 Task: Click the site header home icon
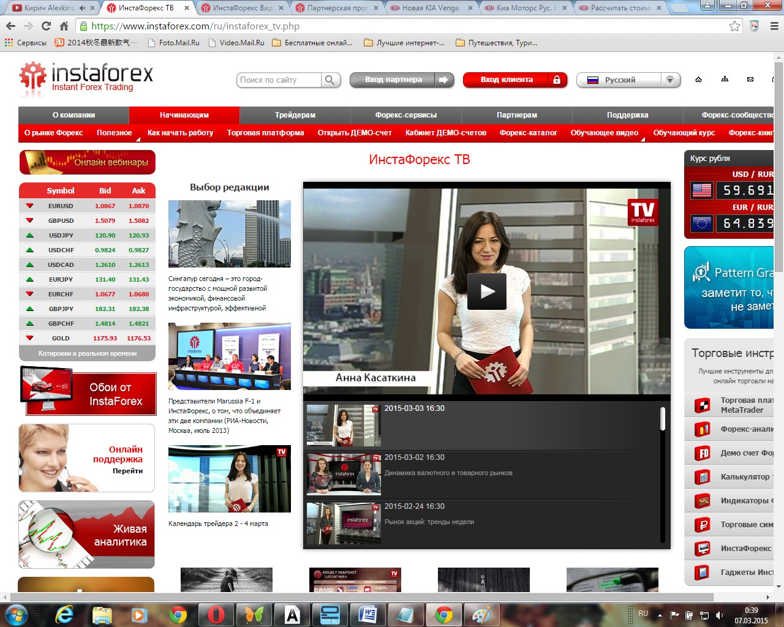click(x=698, y=80)
